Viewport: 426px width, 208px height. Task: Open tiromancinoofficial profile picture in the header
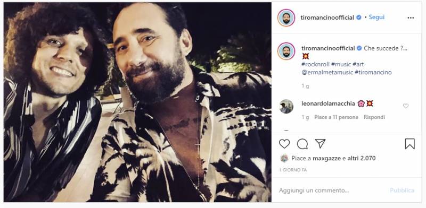(286, 18)
